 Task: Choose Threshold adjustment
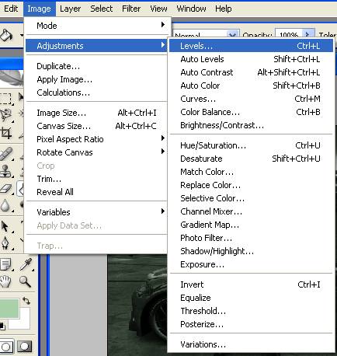point(251,311)
